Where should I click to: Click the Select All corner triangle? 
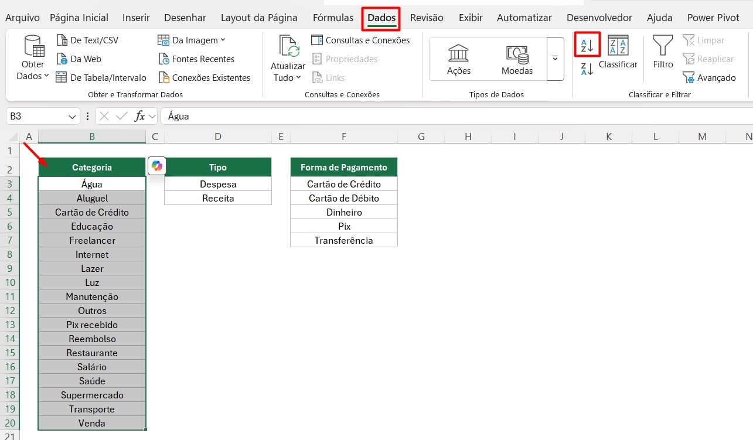point(12,137)
